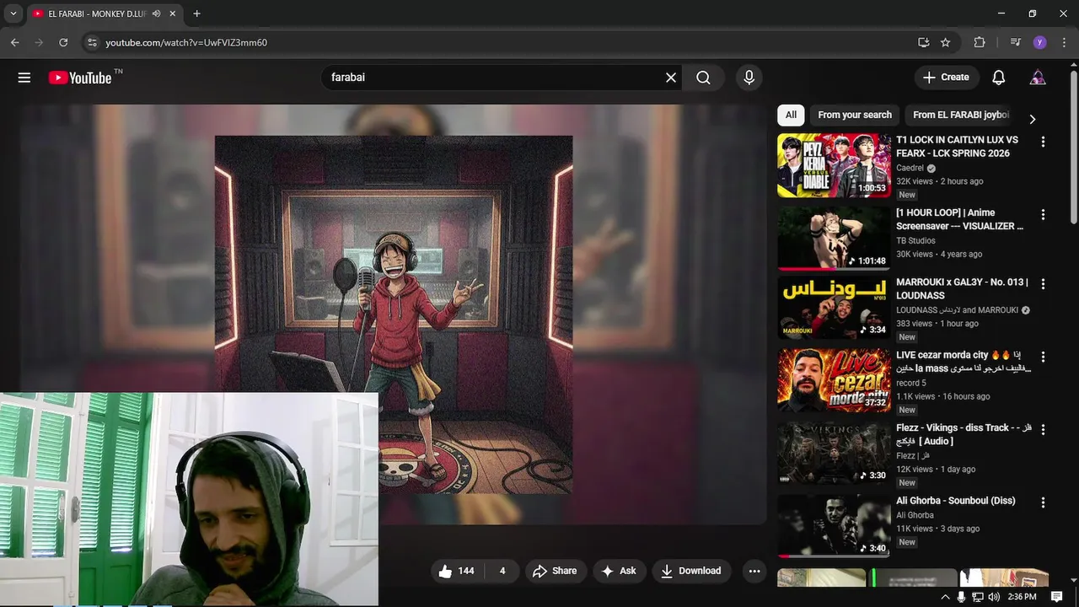This screenshot has height=607, width=1079.
Task: Open the YouTube account avatar menu
Action: tap(1038, 78)
